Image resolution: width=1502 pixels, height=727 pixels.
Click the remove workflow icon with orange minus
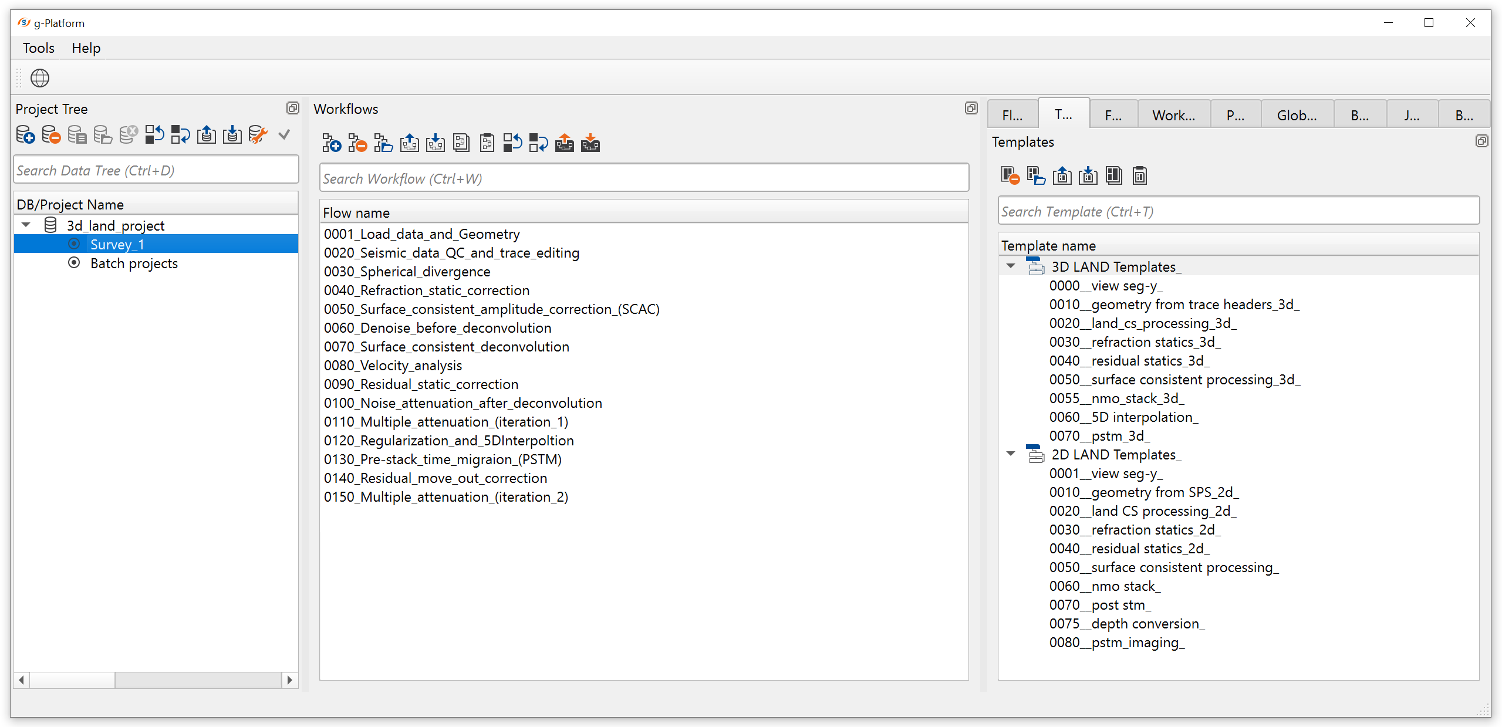(357, 143)
